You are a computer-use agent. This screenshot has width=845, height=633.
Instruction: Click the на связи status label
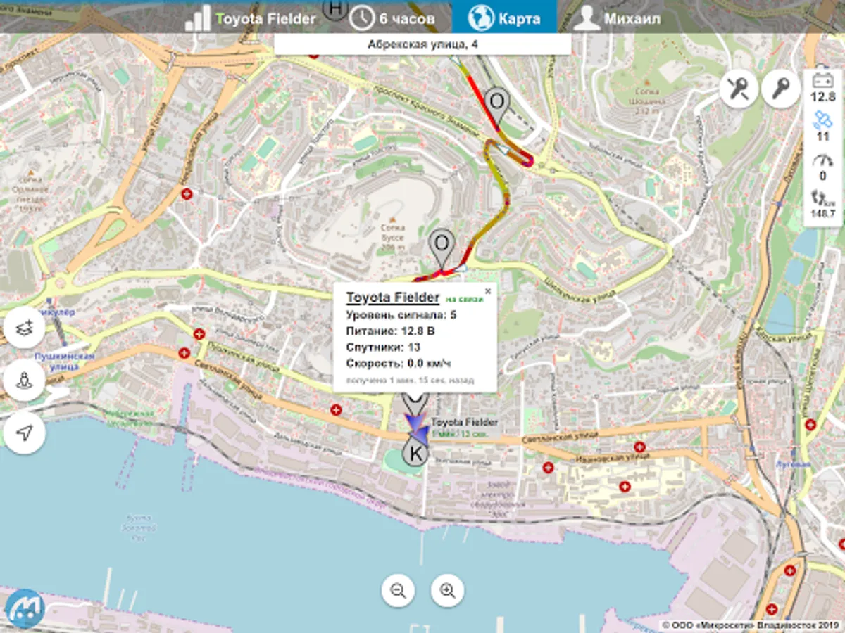click(x=465, y=299)
